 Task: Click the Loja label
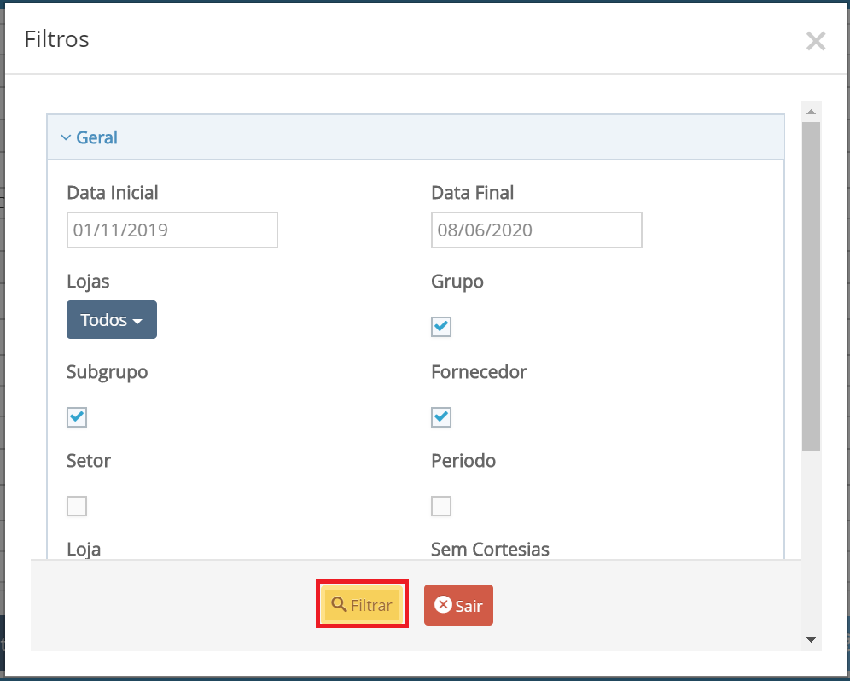[84, 550]
